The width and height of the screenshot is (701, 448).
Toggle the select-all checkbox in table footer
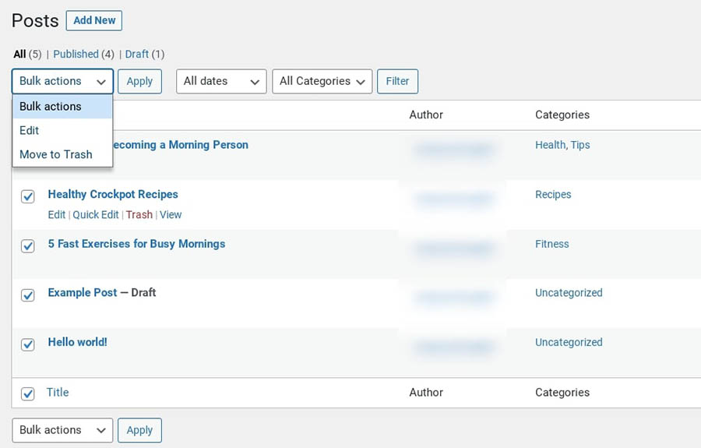(x=28, y=394)
